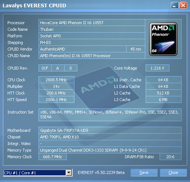190x182 pixels.
Task: Click the Core Voltage label
Action: click(x=125, y=68)
